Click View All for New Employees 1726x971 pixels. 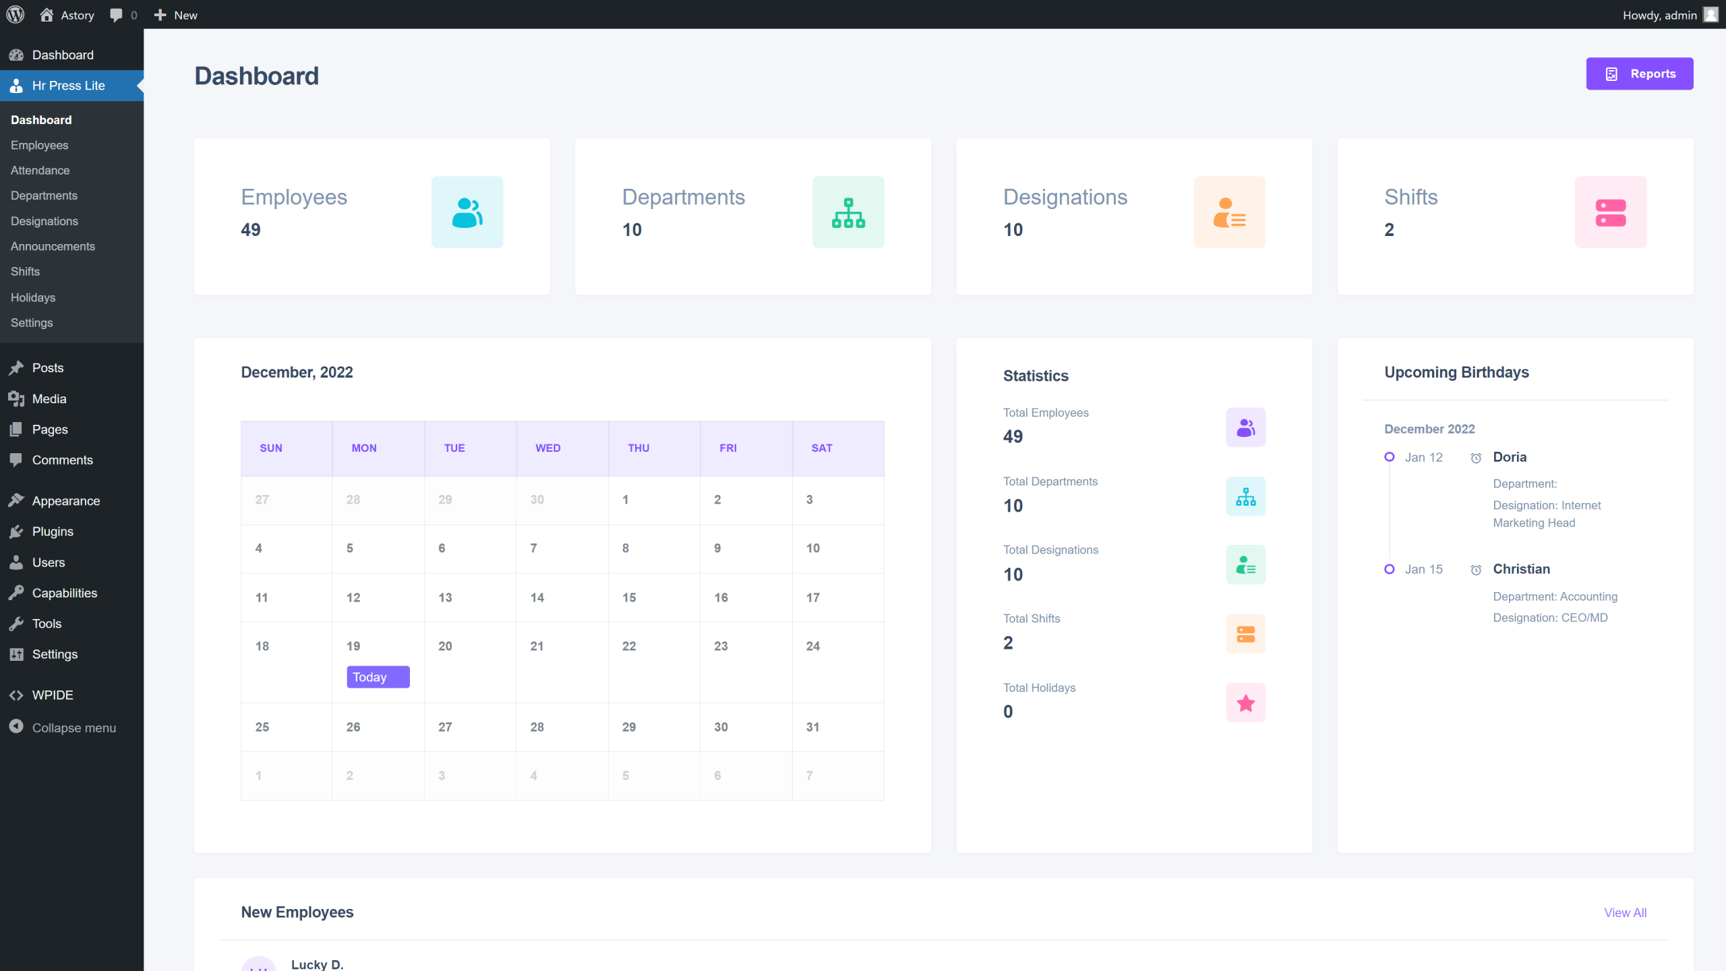(x=1625, y=912)
